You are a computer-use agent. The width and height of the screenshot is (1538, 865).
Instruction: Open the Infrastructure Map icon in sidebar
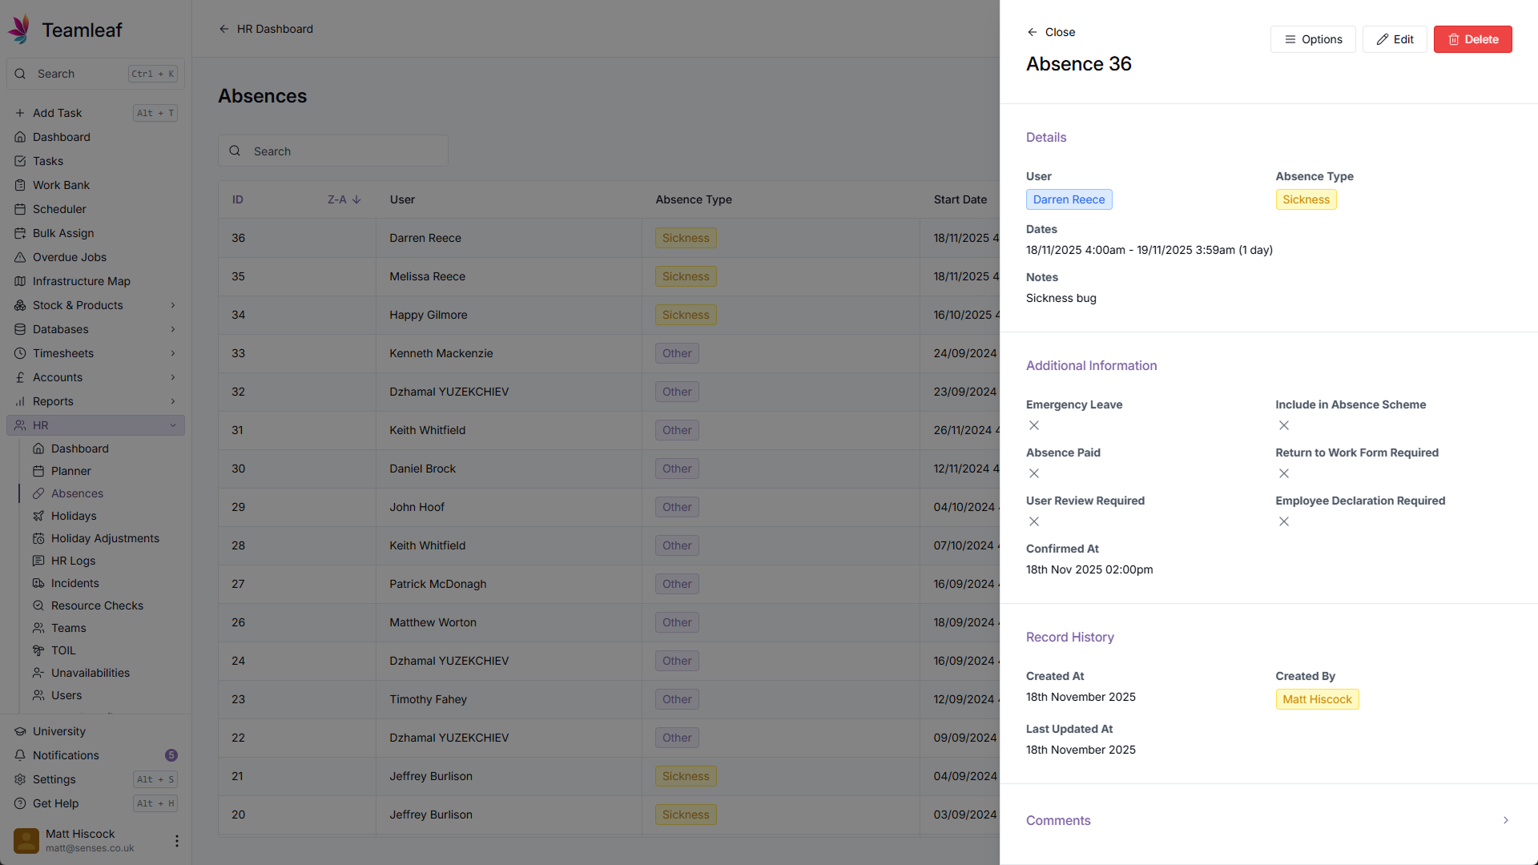click(x=20, y=281)
